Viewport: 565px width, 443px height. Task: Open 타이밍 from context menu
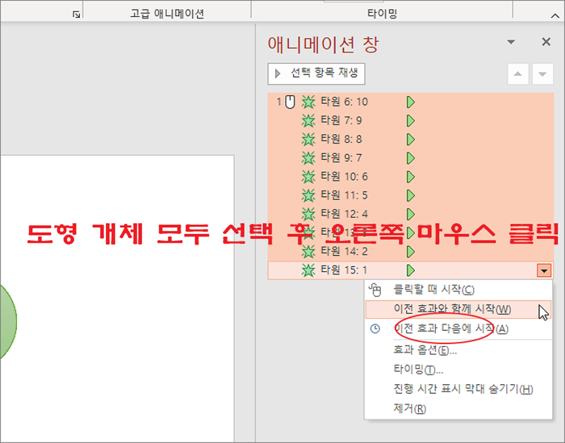click(458, 370)
